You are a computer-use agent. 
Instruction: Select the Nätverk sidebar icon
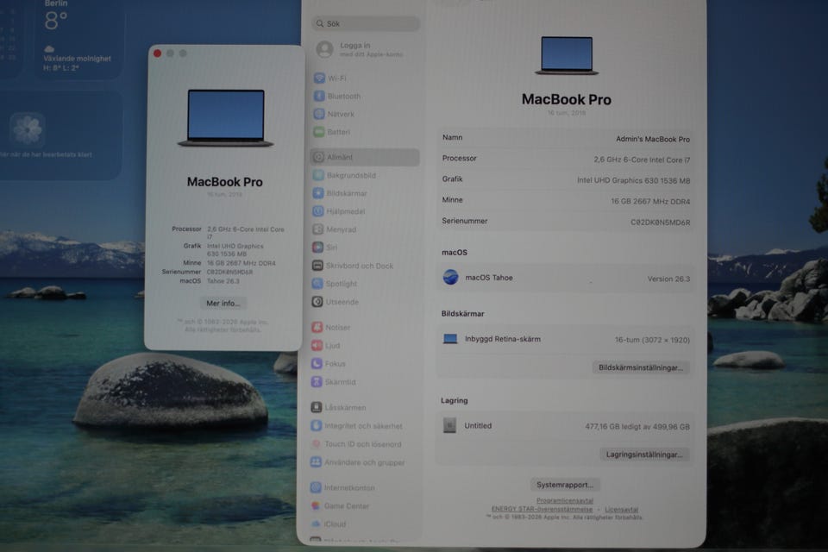click(319, 114)
